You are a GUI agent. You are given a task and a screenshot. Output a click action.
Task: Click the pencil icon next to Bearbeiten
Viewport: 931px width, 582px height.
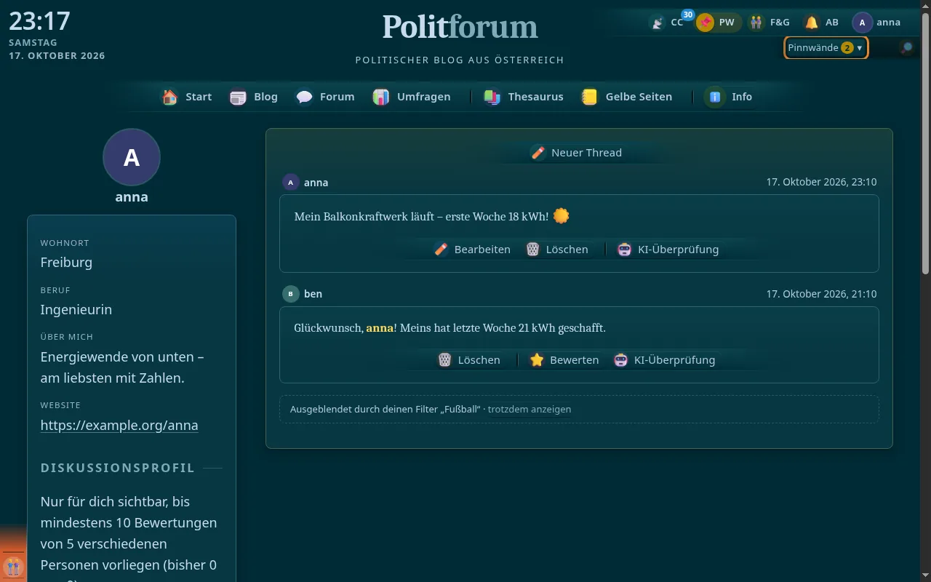tap(441, 250)
